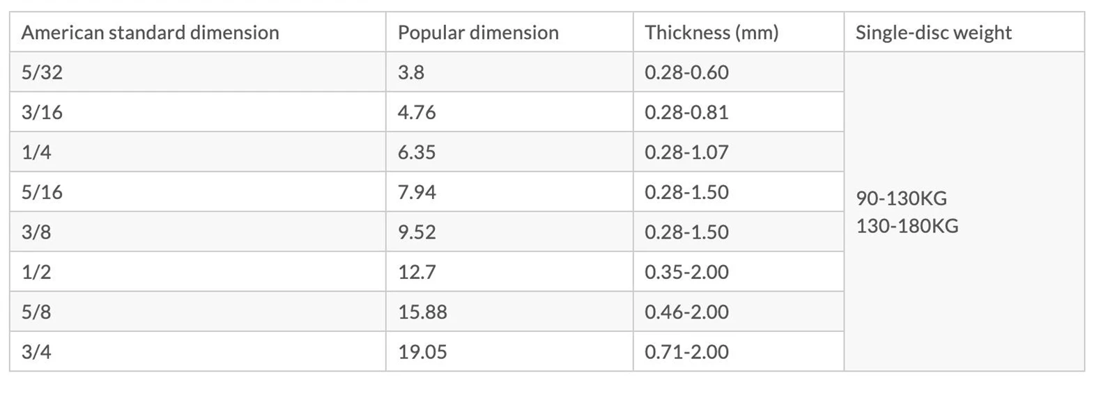Click the 7.94 value cell
The image size is (1115, 398).
click(509, 192)
